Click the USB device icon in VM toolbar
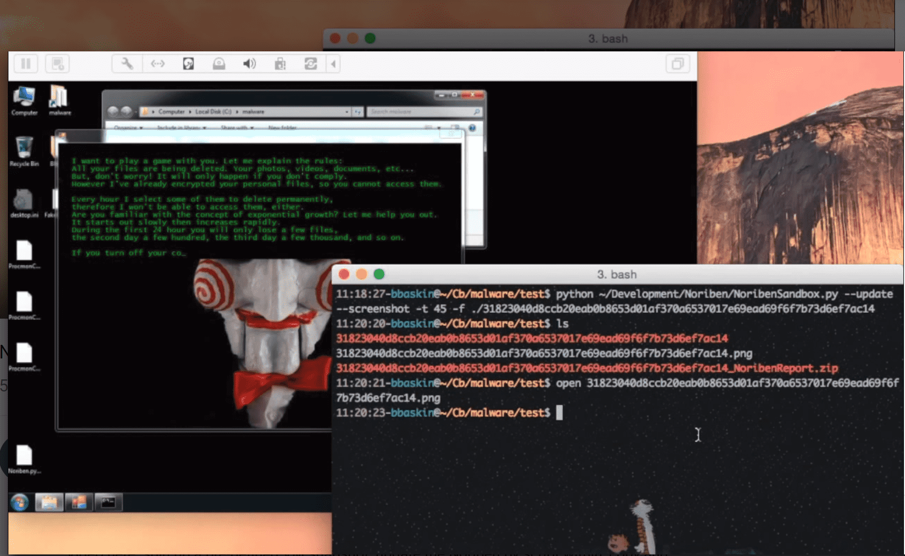The height and width of the screenshot is (556, 905). [280, 64]
